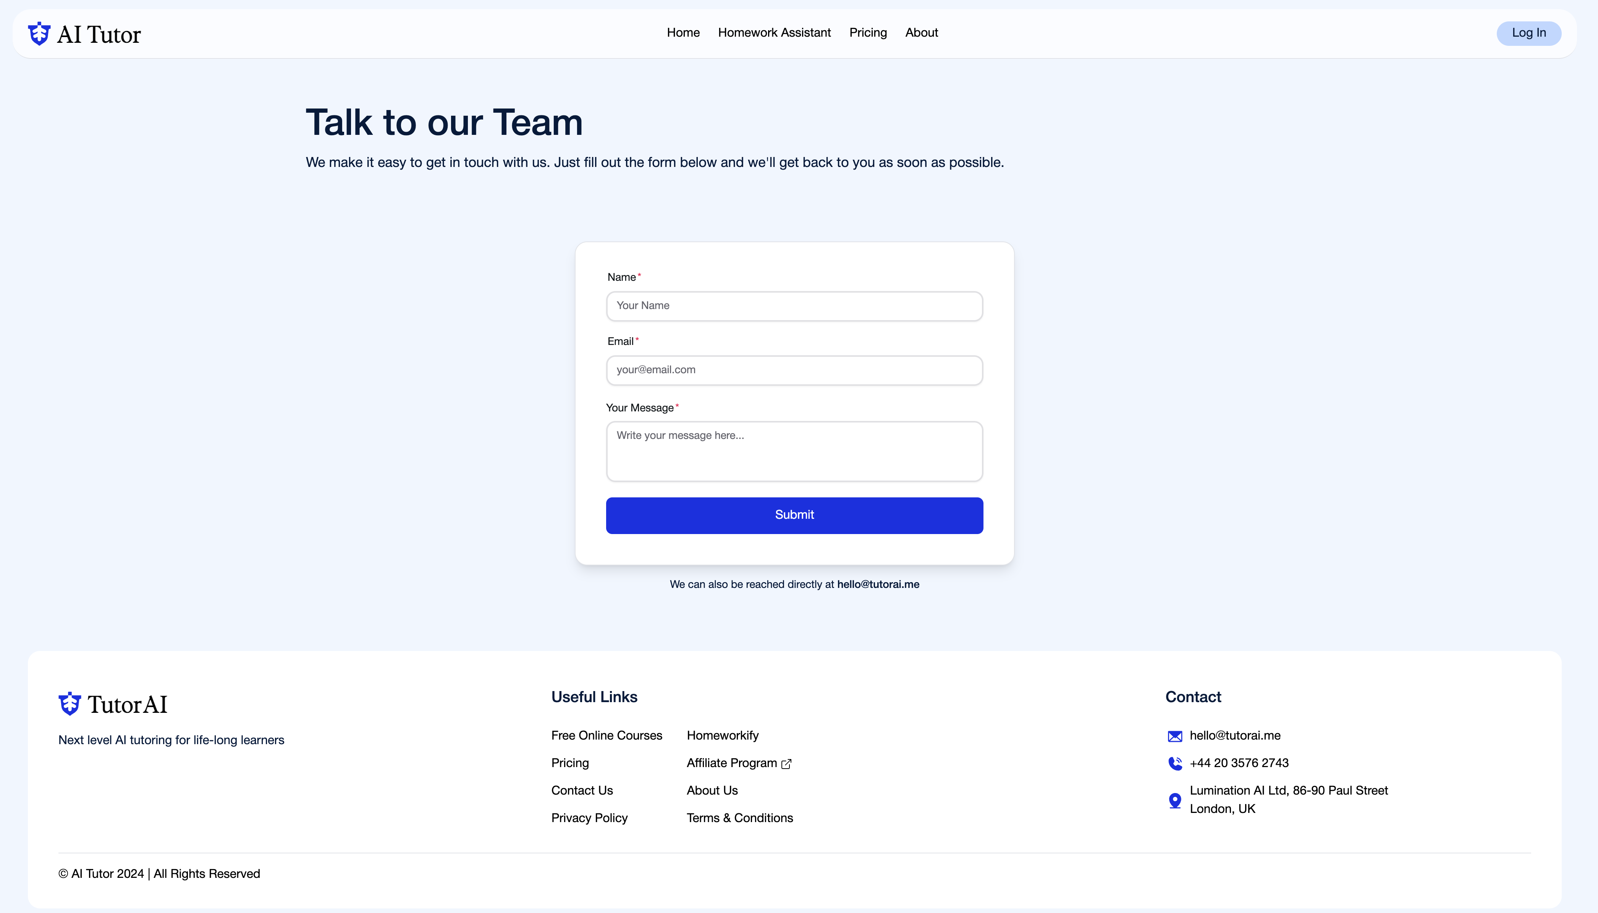The height and width of the screenshot is (913, 1598).
Task: Click into the Your Name input field
Action: coord(794,306)
